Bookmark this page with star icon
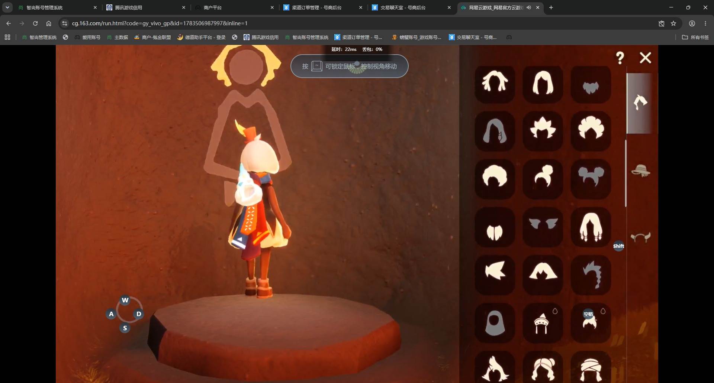This screenshot has height=383, width=714. point(673,23)
